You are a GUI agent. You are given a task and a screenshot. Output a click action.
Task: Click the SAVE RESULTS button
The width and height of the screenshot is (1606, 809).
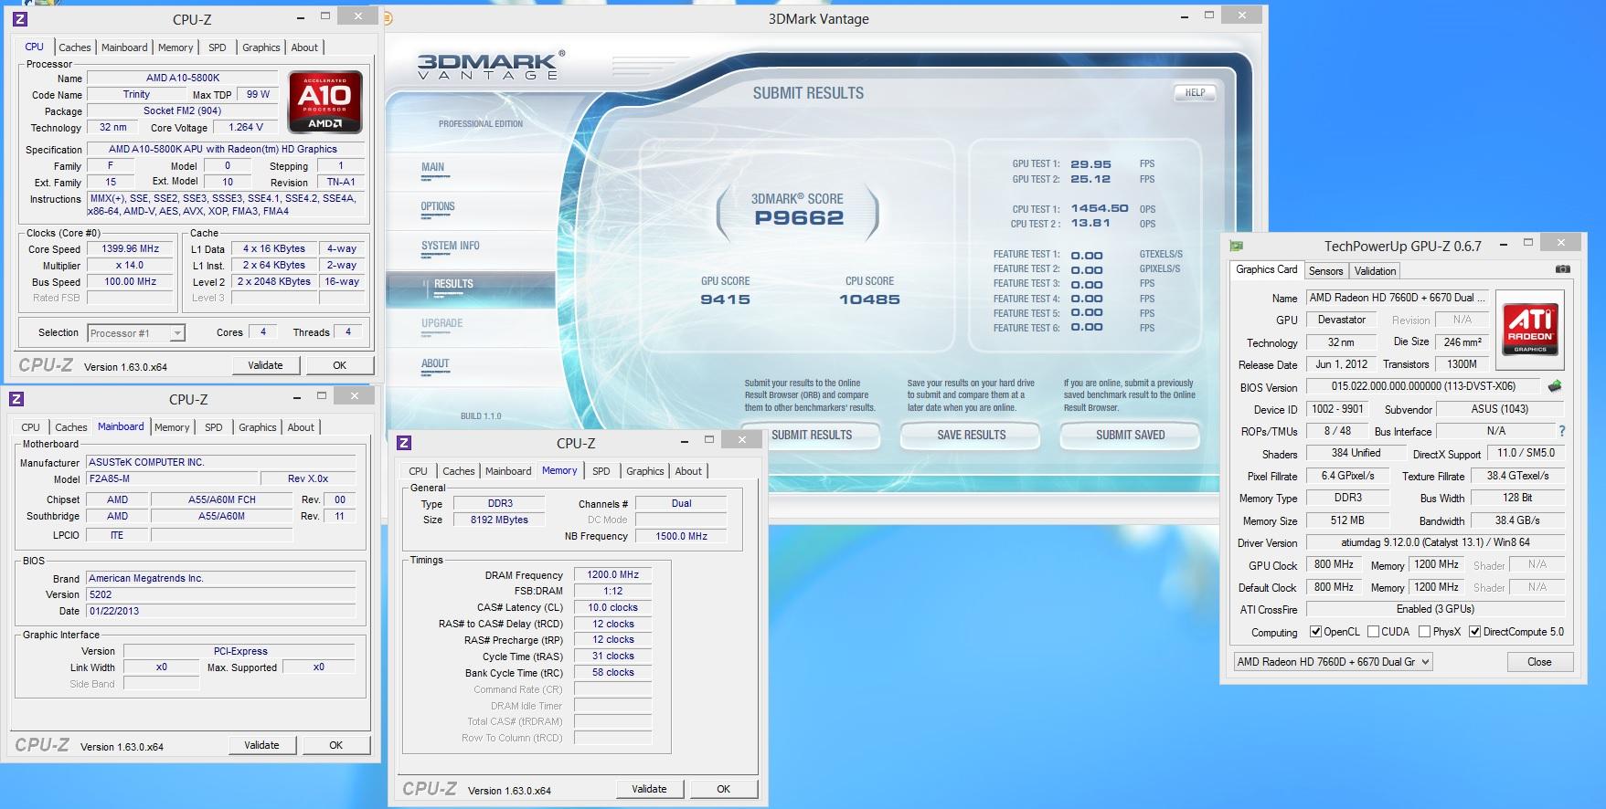point(971,436)
